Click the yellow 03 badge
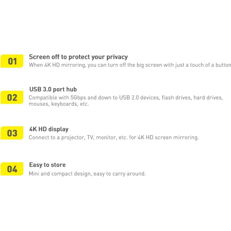 (x=12, y=133)
